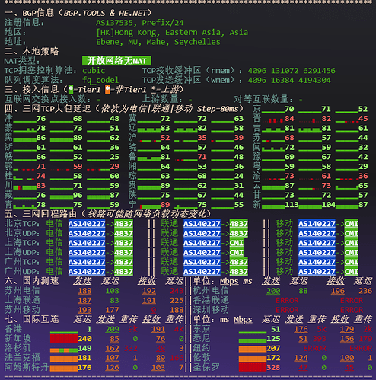Click 纽约 latency value 207
The image size is (376, 380).
(273, 348)
